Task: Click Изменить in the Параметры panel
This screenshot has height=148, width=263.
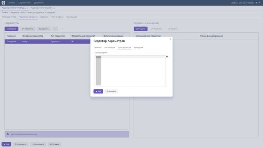Action: [28, 29]
